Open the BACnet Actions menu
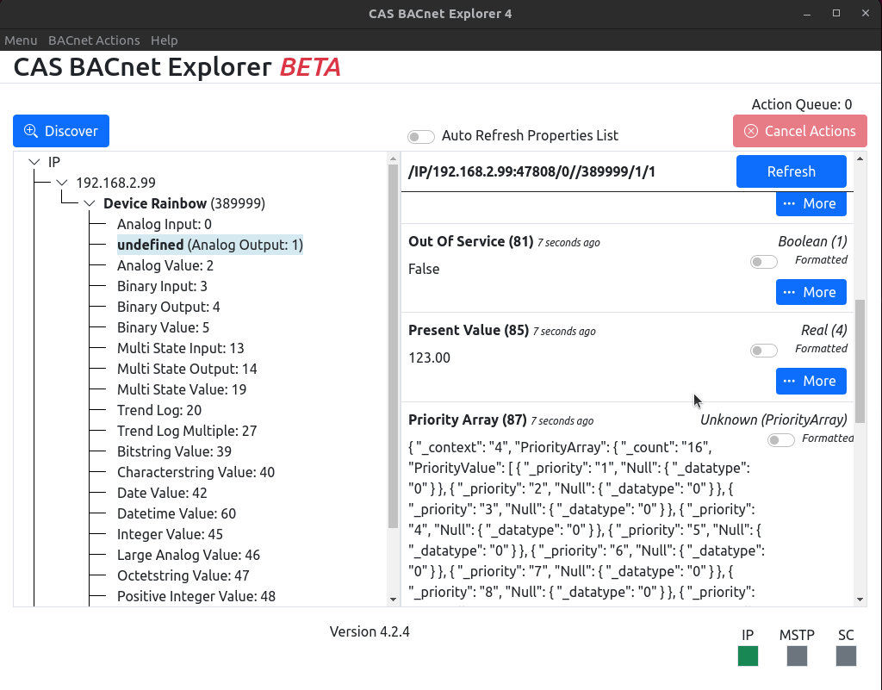This screenshot has height=690, width=882. [94, 40]
